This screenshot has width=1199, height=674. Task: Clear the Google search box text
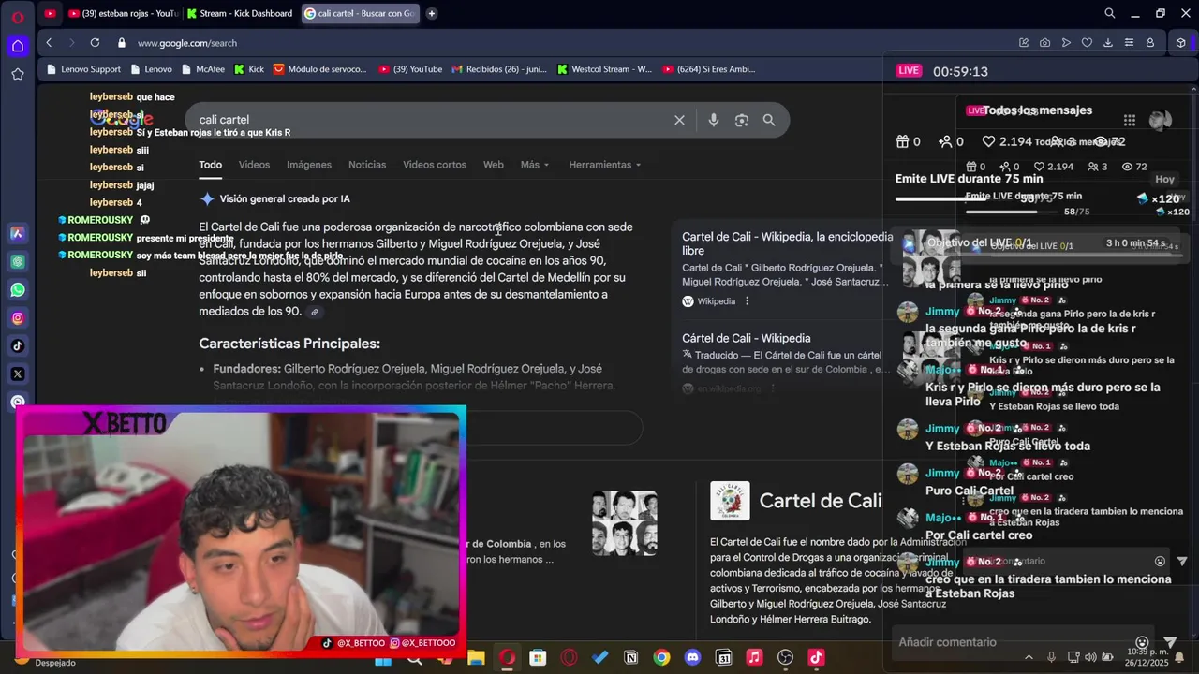pyautogui.click(x=679, y=120)
